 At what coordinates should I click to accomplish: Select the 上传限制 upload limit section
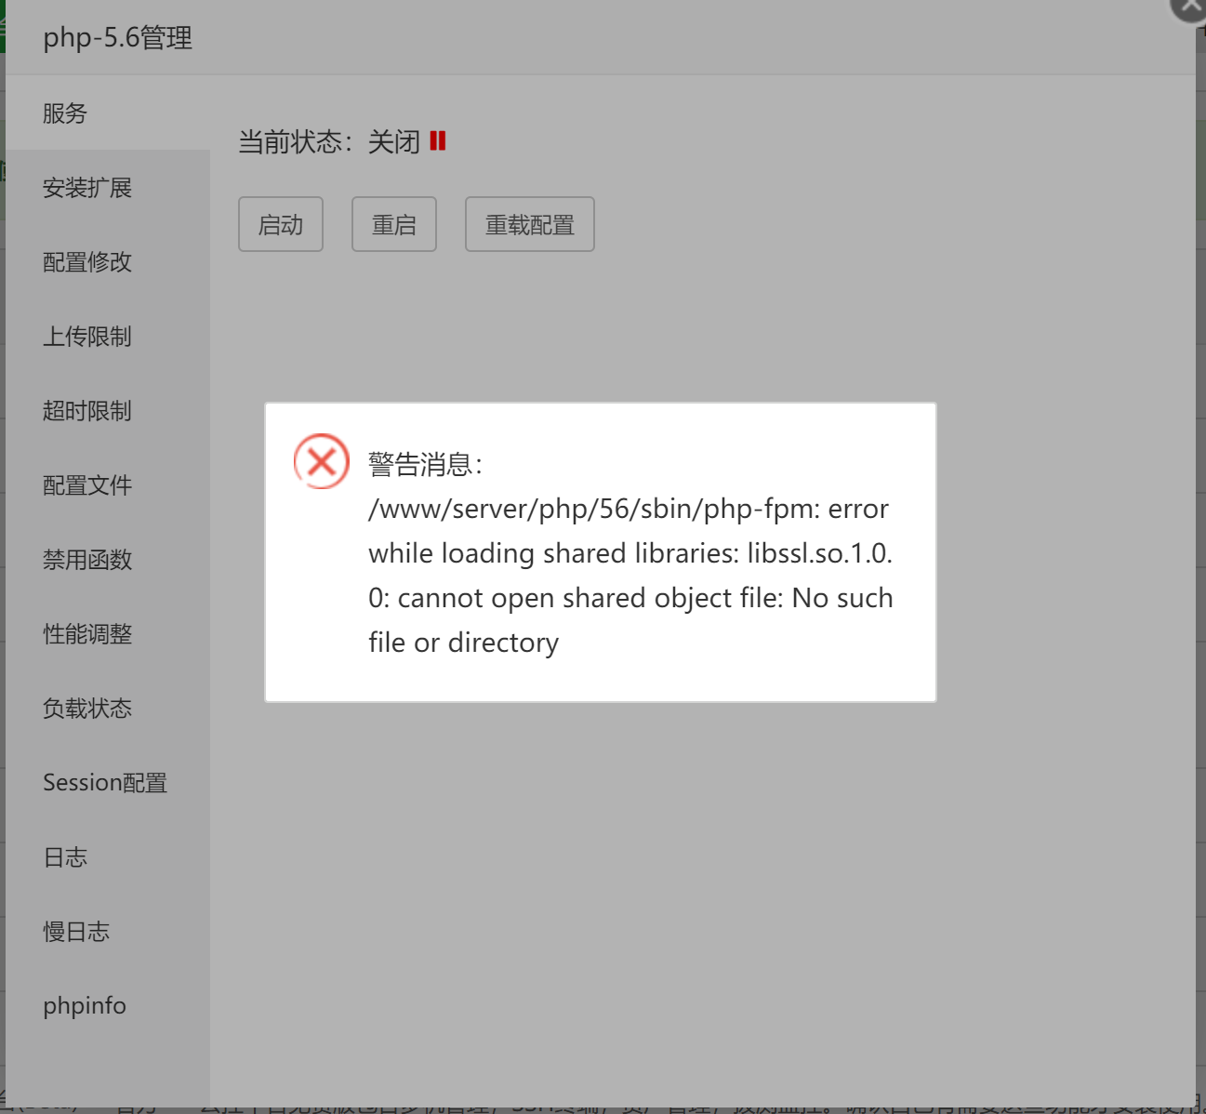click(x=87, y=337)
